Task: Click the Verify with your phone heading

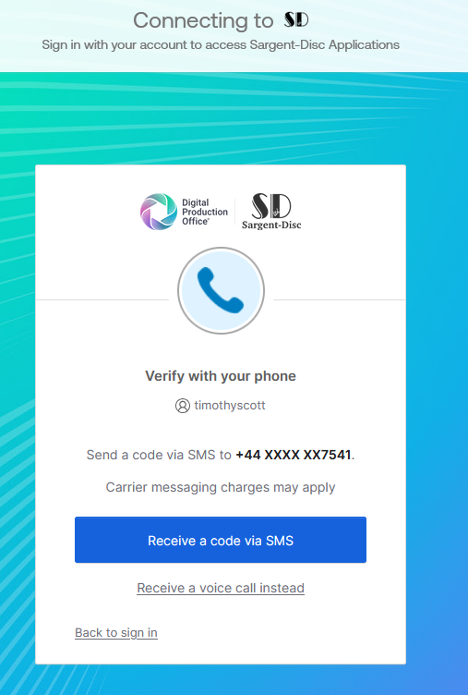Action: pyautogui.click(x=221, y=376)
